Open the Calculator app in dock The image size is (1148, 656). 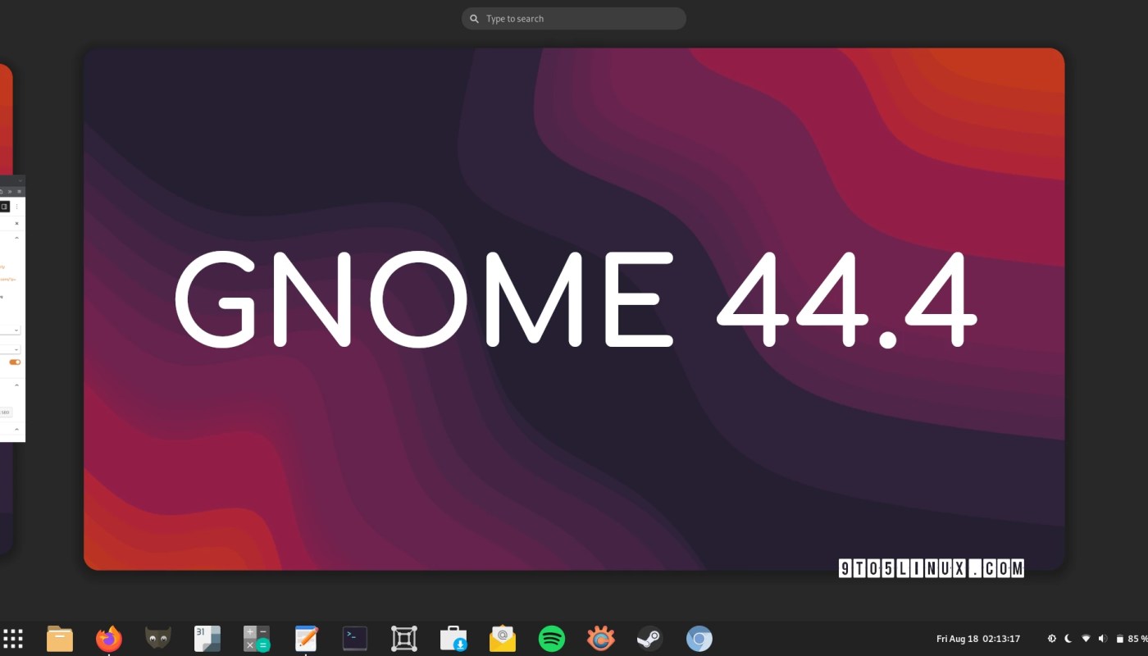point(257,639)
